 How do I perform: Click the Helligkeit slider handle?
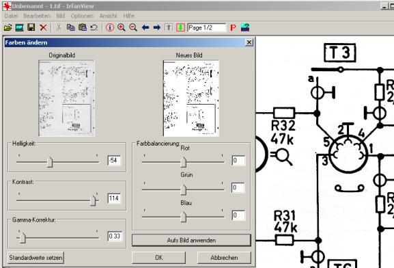coord(50,162)
